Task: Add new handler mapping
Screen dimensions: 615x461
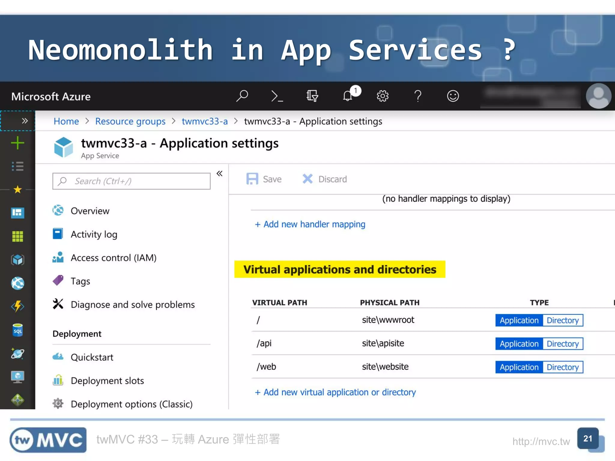Action: tap(310, 224)
